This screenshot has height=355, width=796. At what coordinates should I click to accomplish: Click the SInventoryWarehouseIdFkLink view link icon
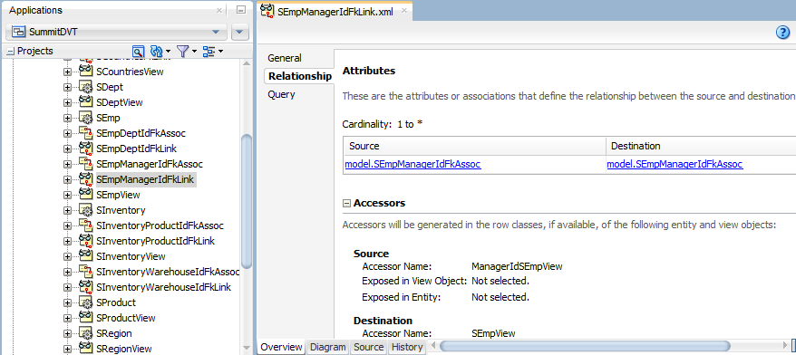[x=85, y=287]
